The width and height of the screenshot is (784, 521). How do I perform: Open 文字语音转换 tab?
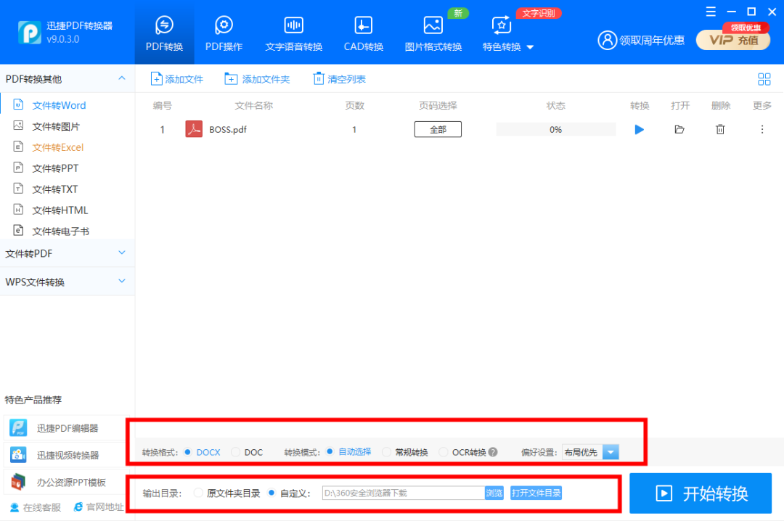293,33
